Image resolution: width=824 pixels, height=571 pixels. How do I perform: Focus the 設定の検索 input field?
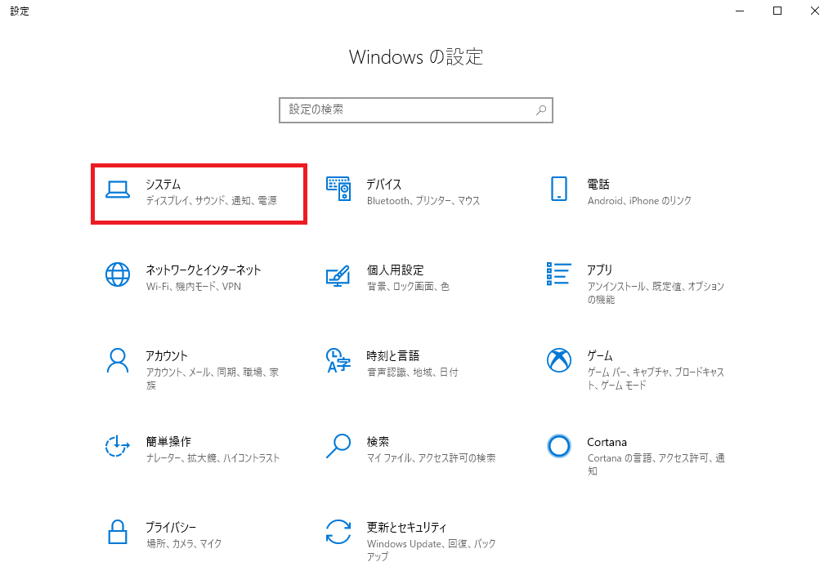coord(415,109)
